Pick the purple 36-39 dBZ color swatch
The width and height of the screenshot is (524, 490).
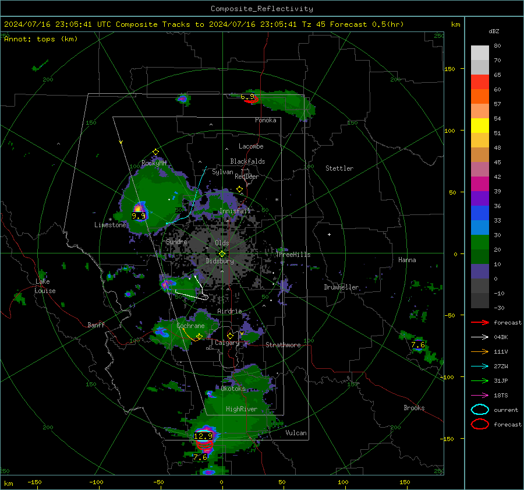tap(480, 198)
